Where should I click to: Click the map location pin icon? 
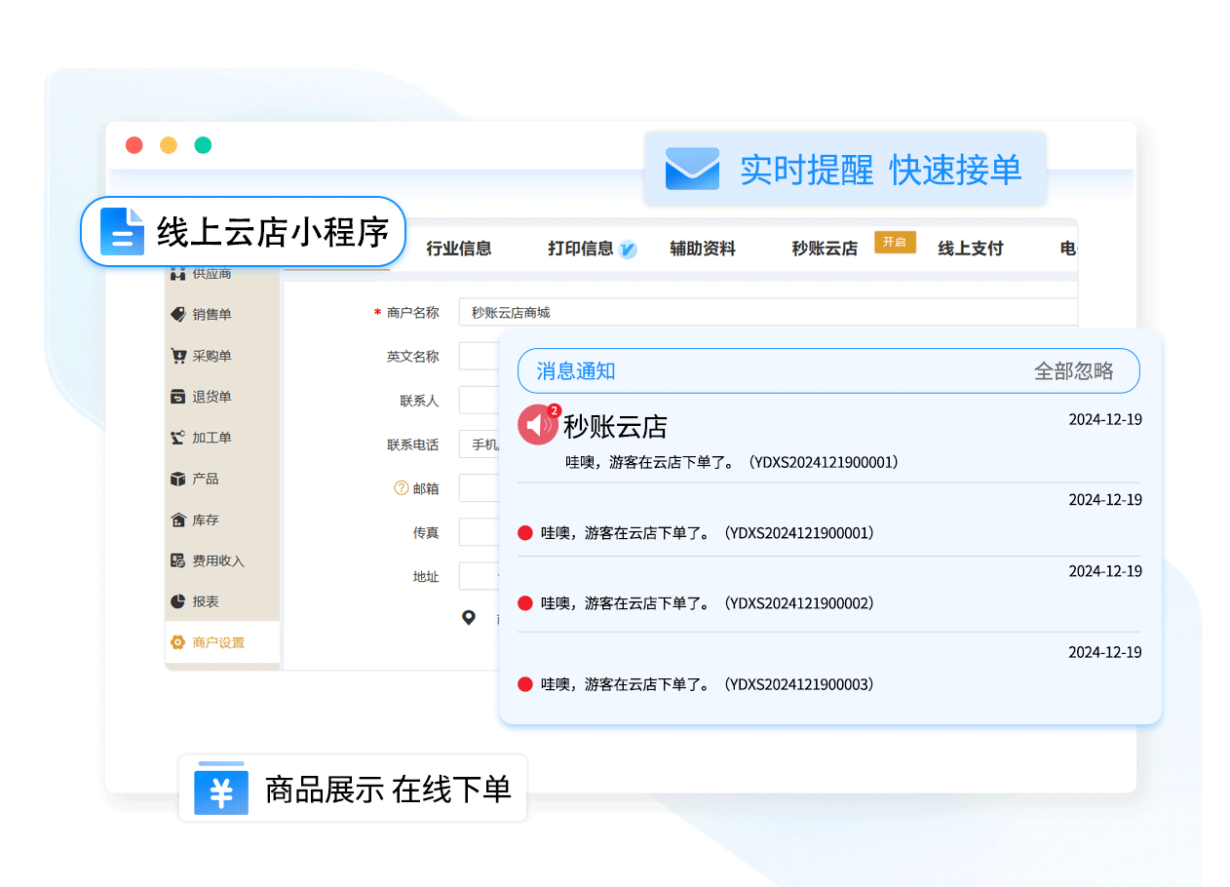tap(469, 617)
